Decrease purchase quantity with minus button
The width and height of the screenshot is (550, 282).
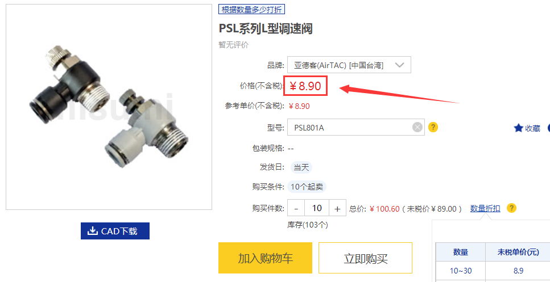[296, 209]
